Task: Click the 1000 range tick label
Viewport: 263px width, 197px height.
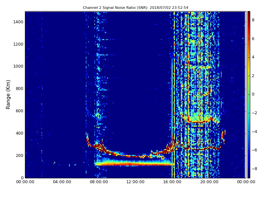Action: [18, 66]
